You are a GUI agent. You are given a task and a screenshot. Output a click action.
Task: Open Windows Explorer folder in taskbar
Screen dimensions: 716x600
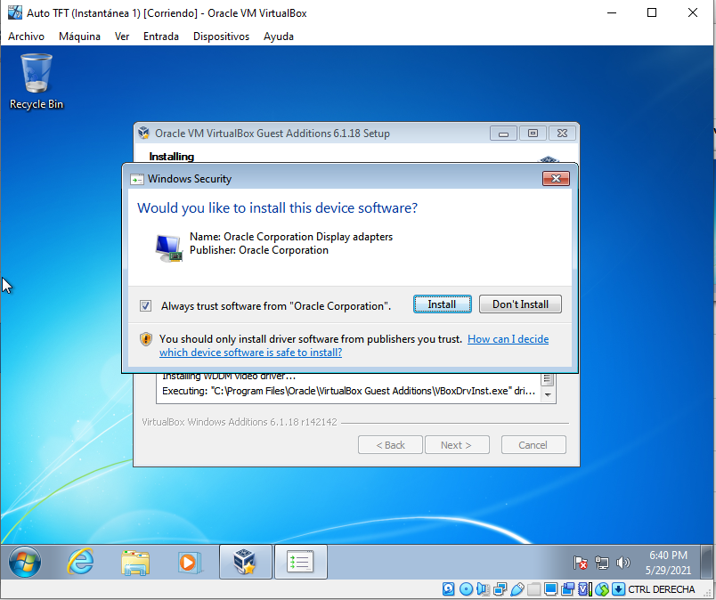(135, 562)
